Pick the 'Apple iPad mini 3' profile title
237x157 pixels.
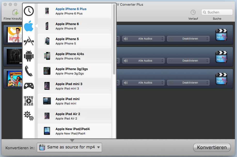[x=69, y=84]
